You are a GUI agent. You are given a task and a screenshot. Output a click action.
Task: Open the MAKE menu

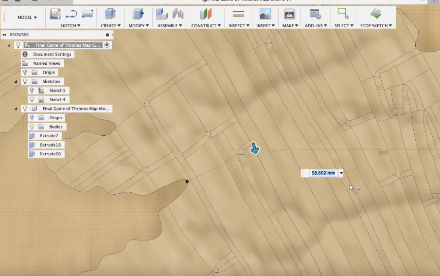290,26
